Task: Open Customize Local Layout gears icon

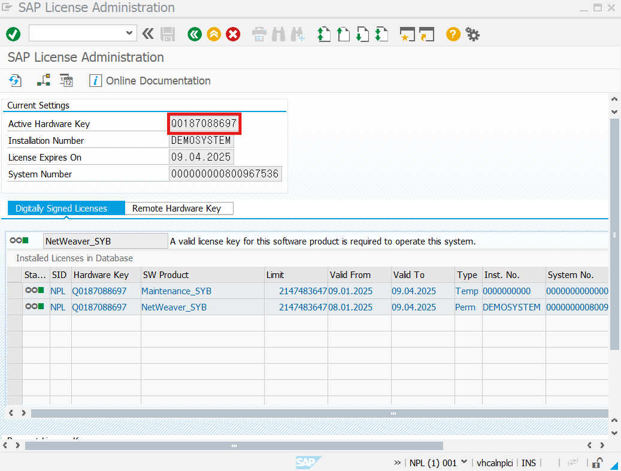Action: [x=472, y=35]
